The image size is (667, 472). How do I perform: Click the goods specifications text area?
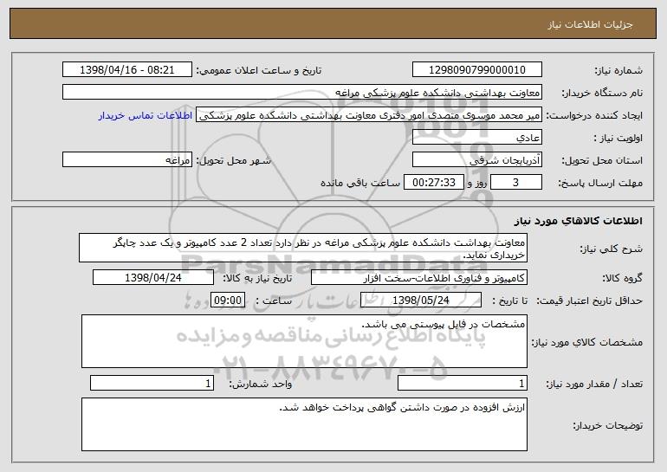point(304,341)
